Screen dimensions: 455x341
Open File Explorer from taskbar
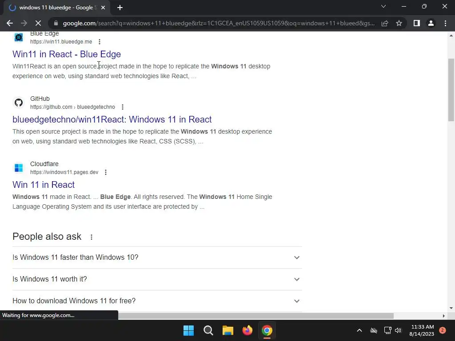[228, 330]
